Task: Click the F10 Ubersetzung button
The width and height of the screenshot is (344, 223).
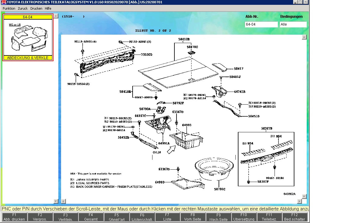Action: click(244, 217)
